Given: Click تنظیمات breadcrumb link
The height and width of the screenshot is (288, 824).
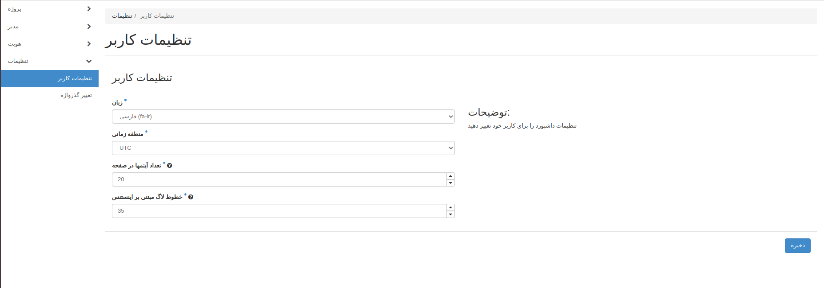Looking at the screenshot, I should click(x=122, y=16).
